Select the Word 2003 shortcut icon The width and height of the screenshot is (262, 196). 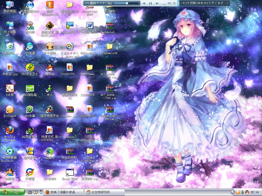pyautogui.click(x=90, y=26)
